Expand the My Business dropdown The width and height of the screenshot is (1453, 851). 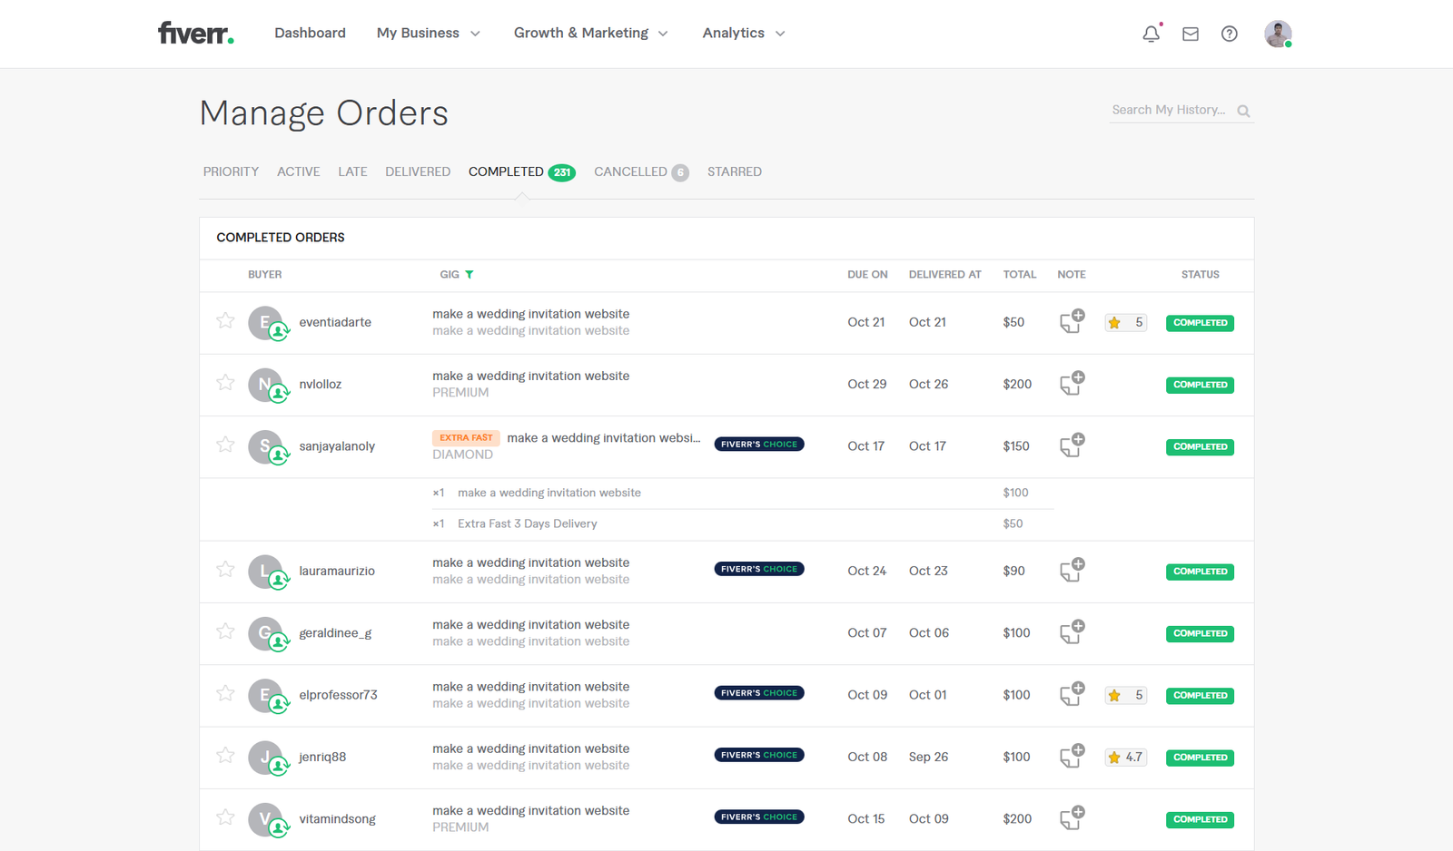(428, 34)
